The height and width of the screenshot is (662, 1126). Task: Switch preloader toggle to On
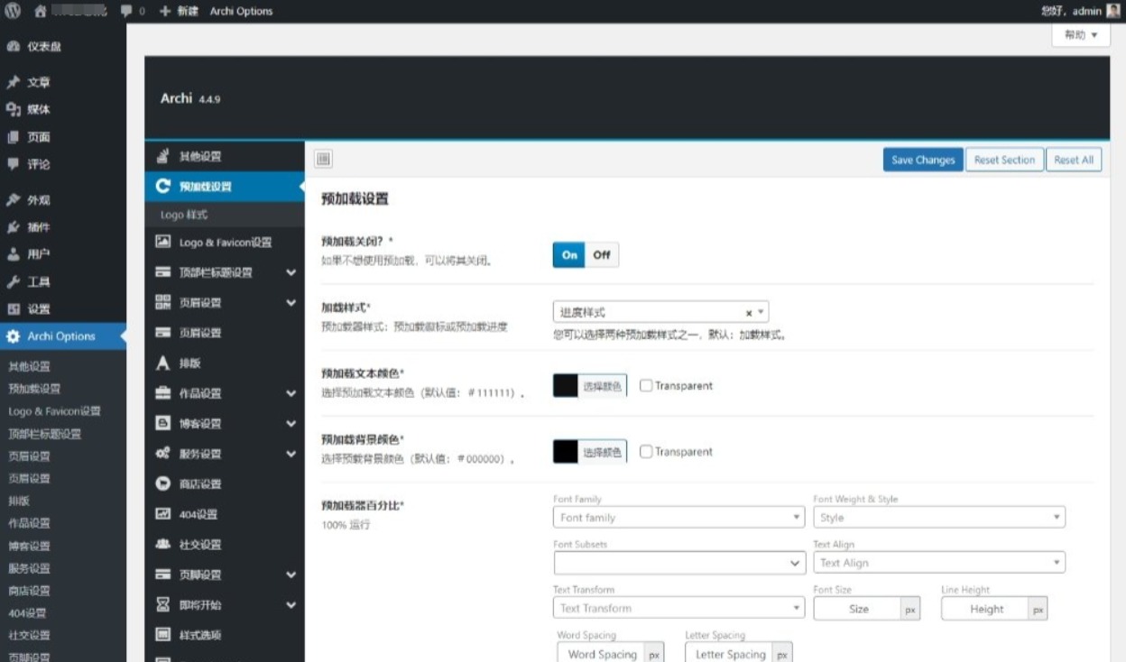(569, 255)
